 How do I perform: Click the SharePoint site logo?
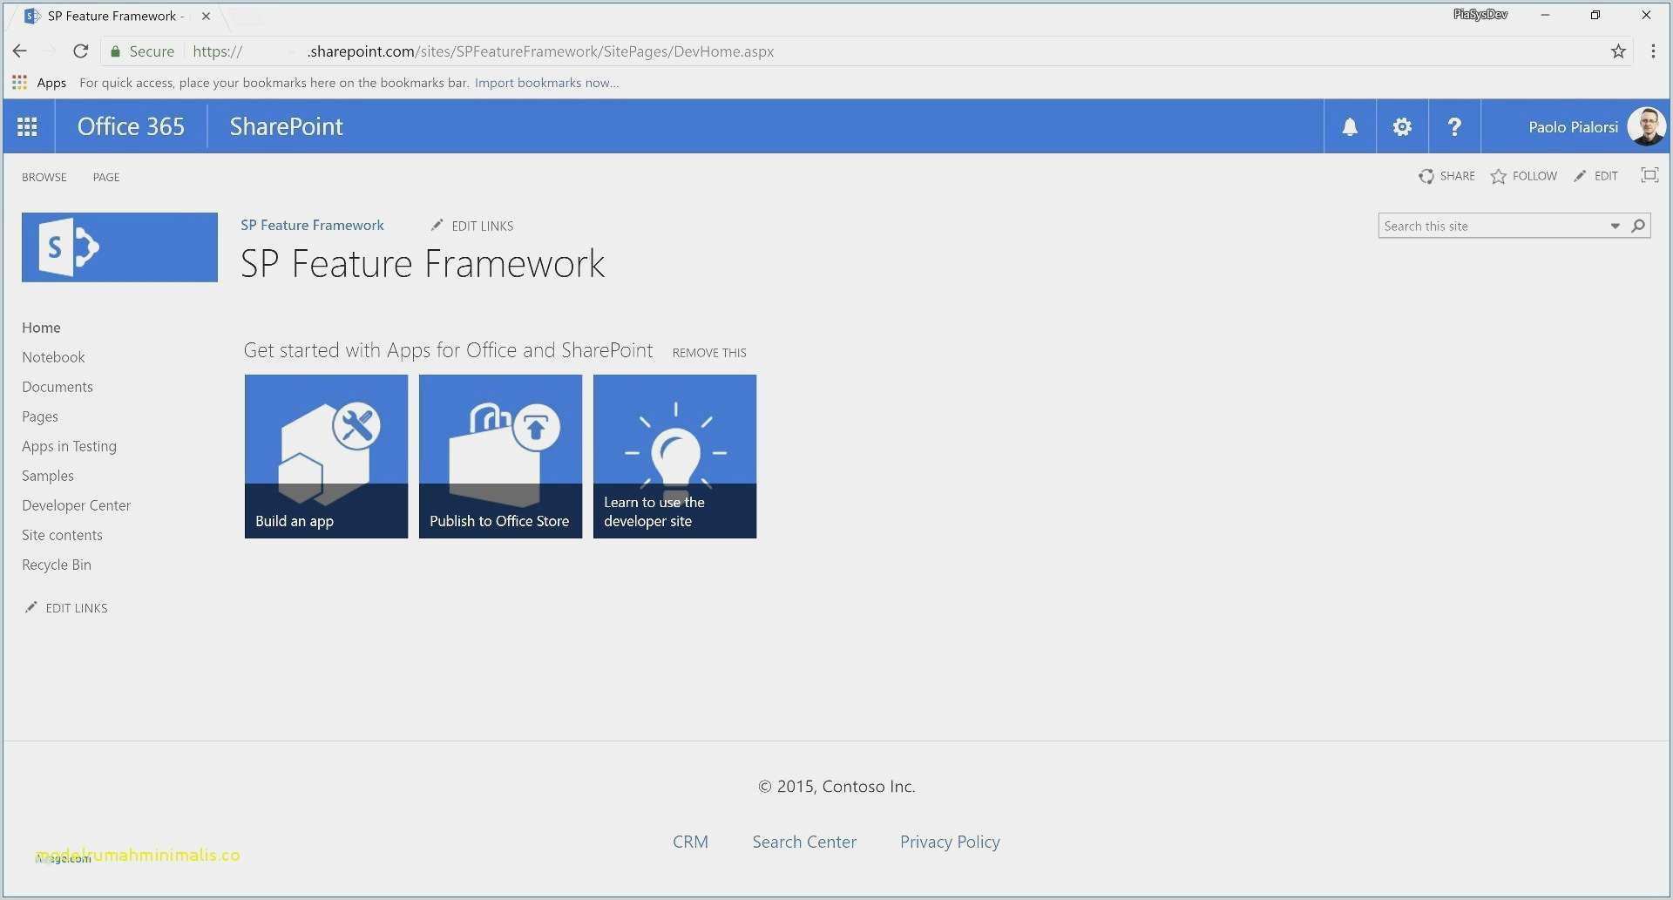119,247
